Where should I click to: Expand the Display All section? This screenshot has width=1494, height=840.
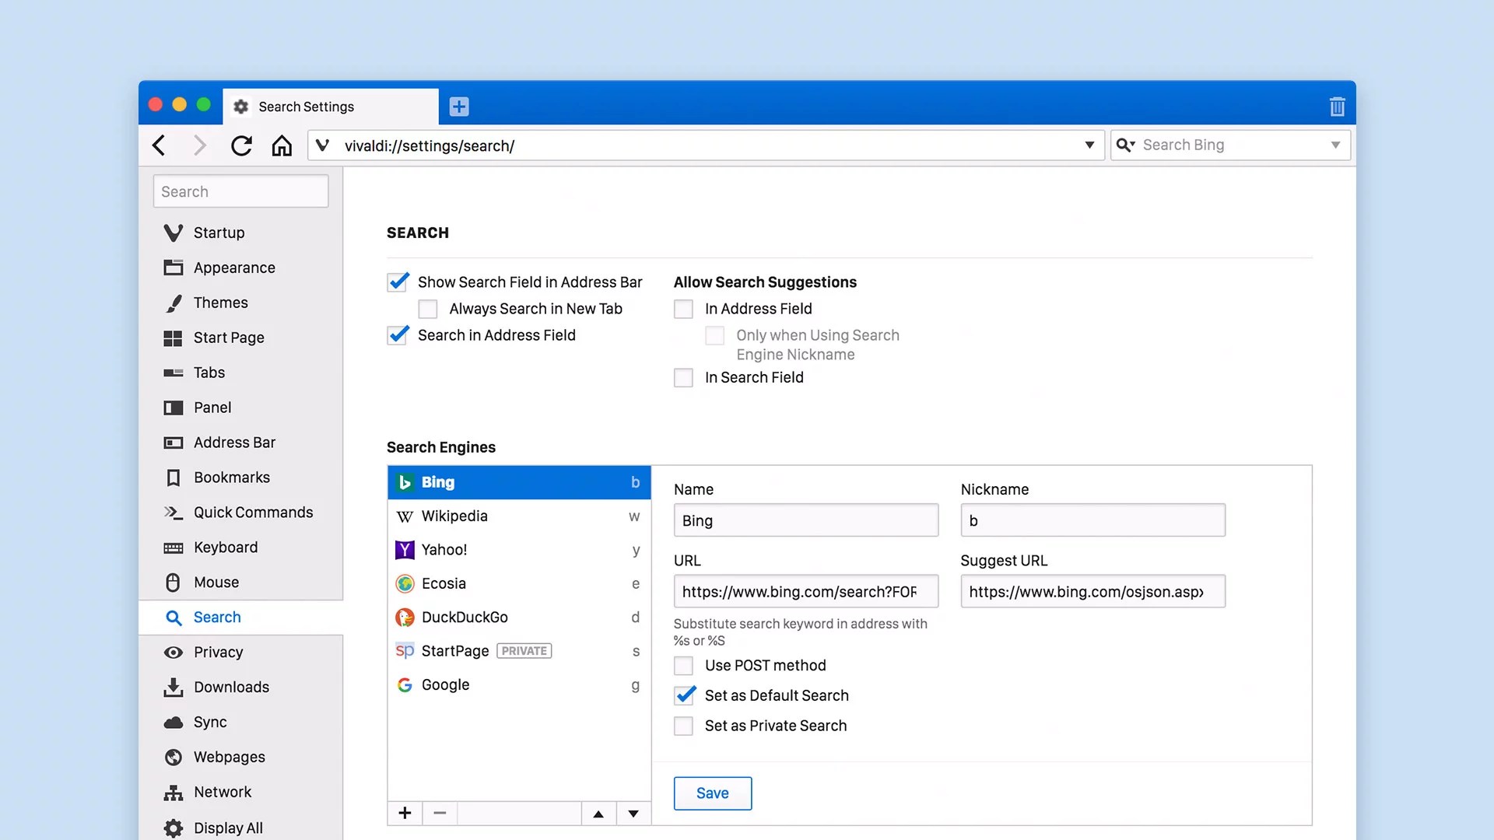(228, 828)
